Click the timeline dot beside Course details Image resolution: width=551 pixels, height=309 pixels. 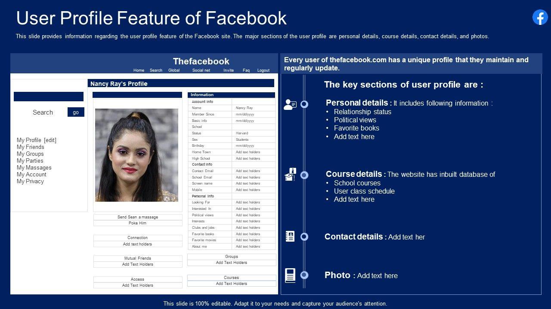pos(304,175)
